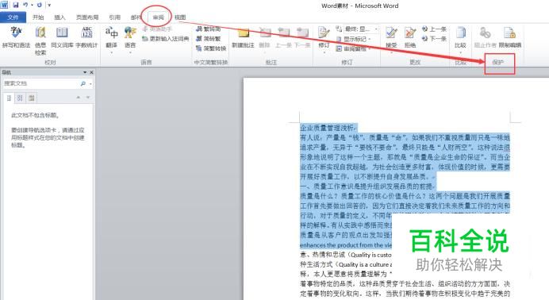
Task: Click the 翻译 translate icon
Action: coord(111,33)
